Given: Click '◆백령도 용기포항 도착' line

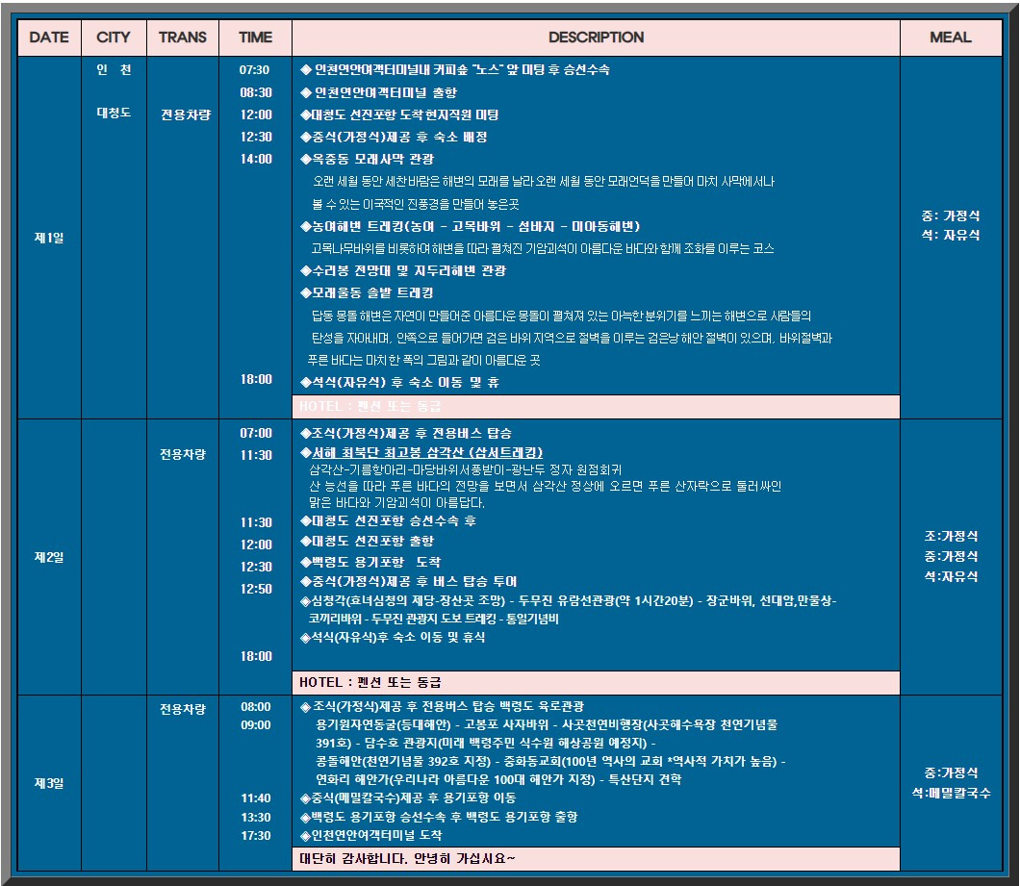Looking at the screenshot, I should click(370, 562).
